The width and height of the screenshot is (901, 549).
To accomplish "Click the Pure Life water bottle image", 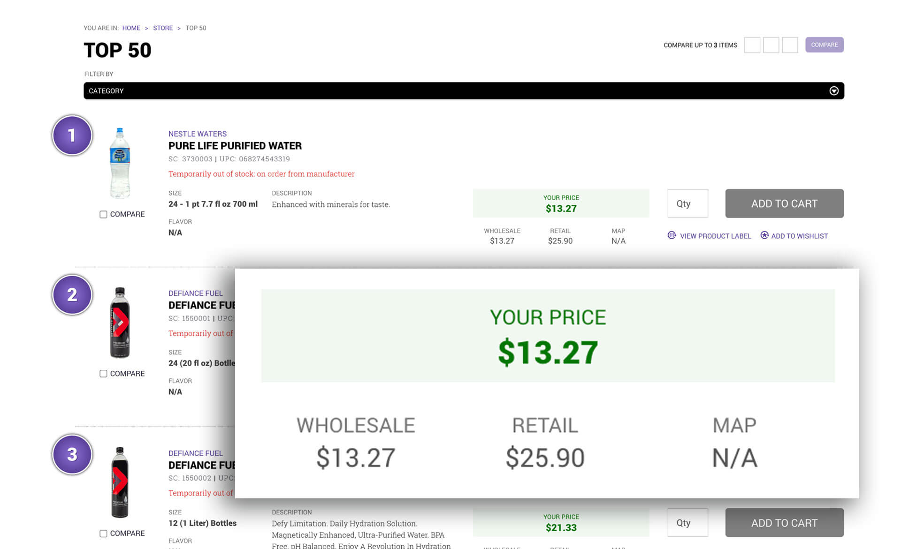I will [120, 163].
